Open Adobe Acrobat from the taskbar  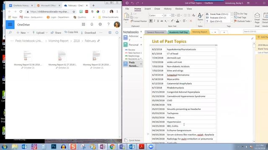(x=142, y=146)
